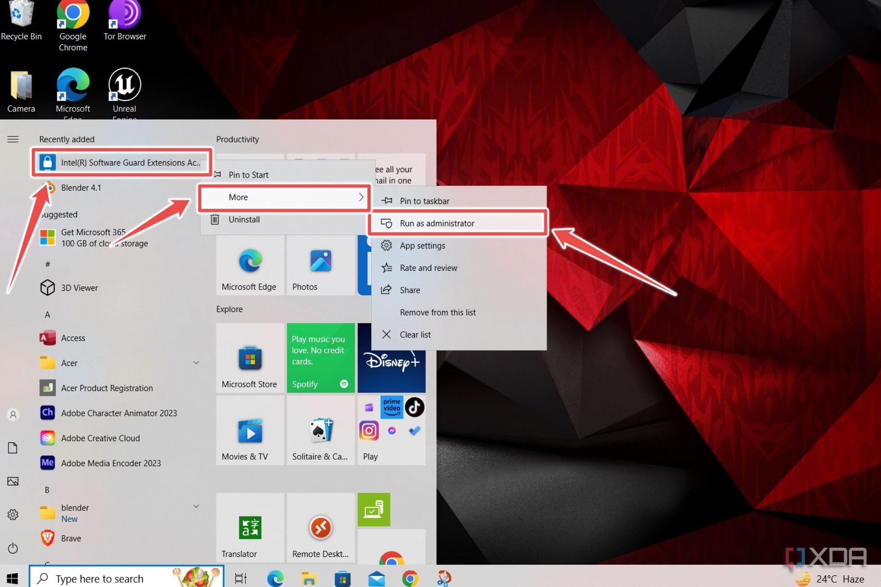Open Adobe Creative Cloud from app list
Screen dimensions: 881x587
100,438
